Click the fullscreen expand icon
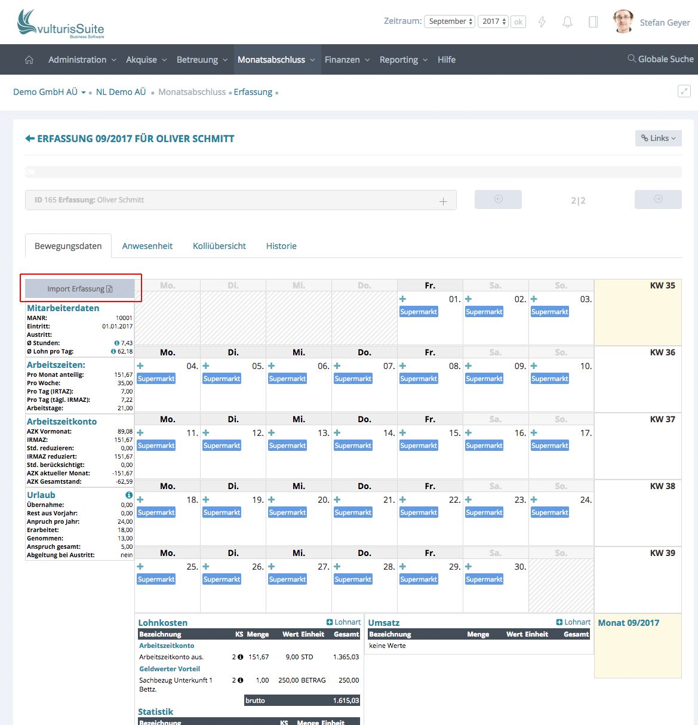 [x=684, y=91]
